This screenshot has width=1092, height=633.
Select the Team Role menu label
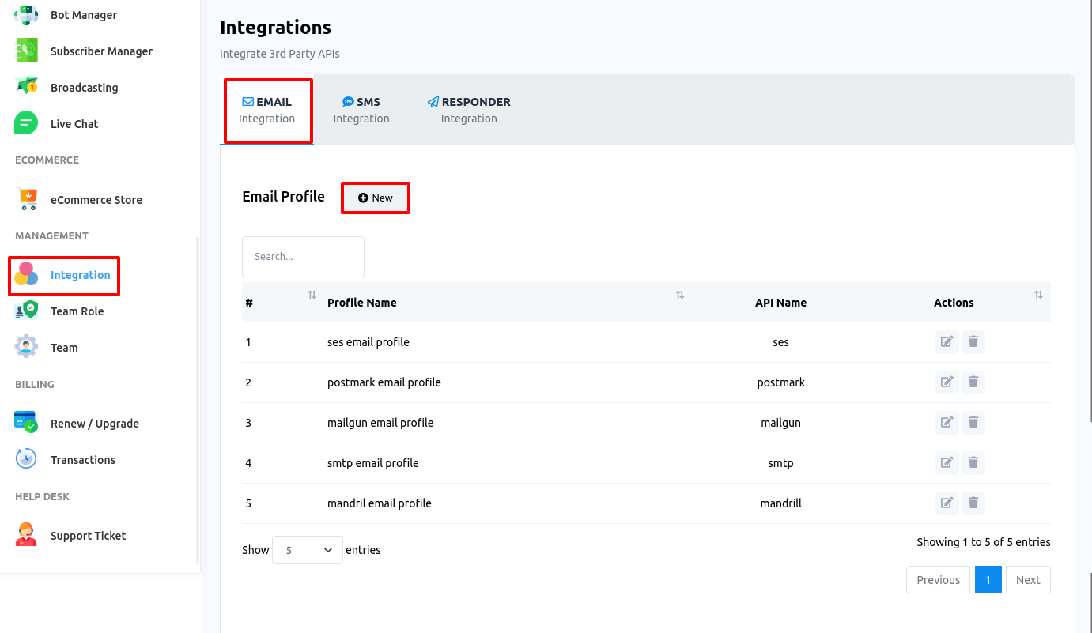(x=77, y=311)
